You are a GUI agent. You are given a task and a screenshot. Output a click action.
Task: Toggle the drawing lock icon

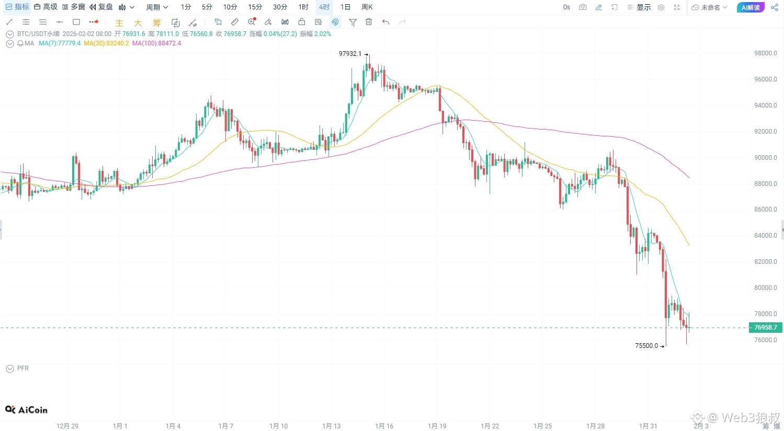302,22
